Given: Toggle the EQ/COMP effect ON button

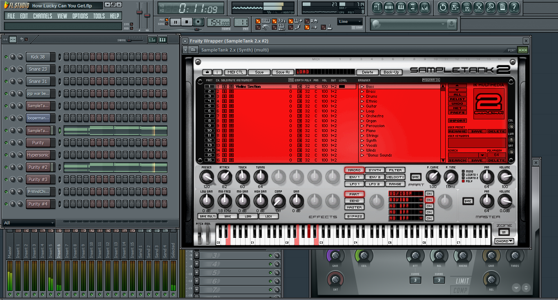Looking at the screenshot, I should [429, 194].
